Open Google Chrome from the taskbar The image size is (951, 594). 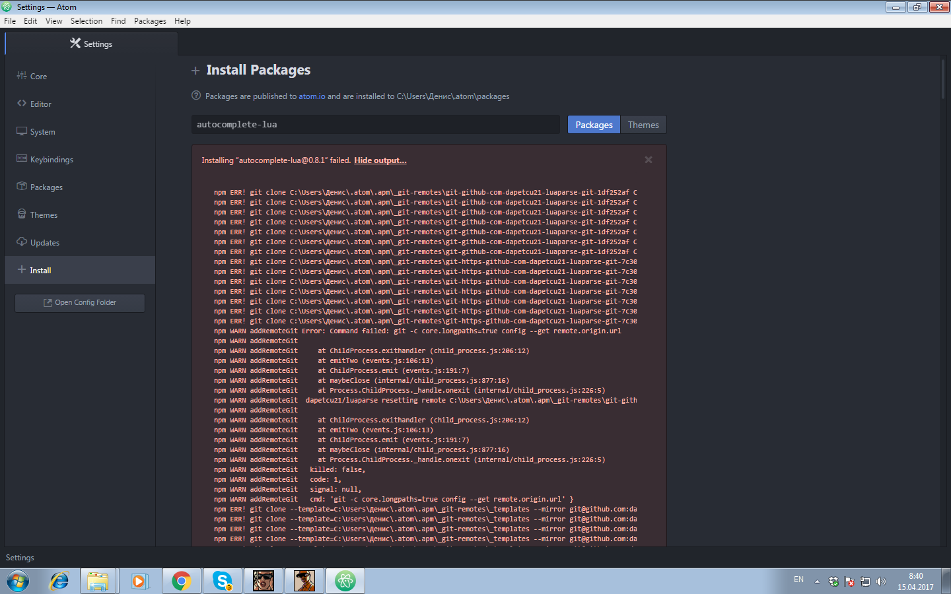pyautogui.click(x=182, y=581)
